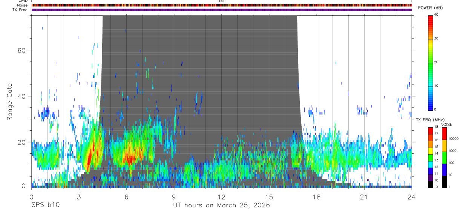463x213 pixels.
Task: Select the 10000 noise level swatch
Action: click(444, 133)
